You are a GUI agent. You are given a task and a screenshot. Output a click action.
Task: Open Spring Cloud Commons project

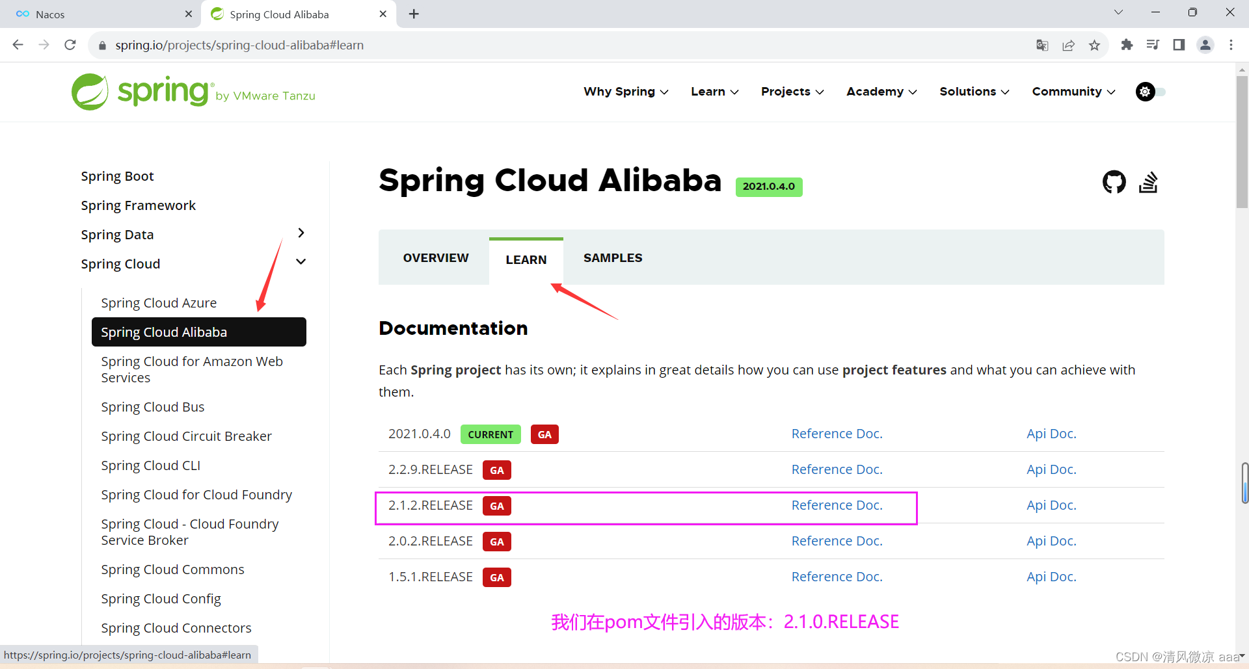pyautogui.click(x=172, y=570)
